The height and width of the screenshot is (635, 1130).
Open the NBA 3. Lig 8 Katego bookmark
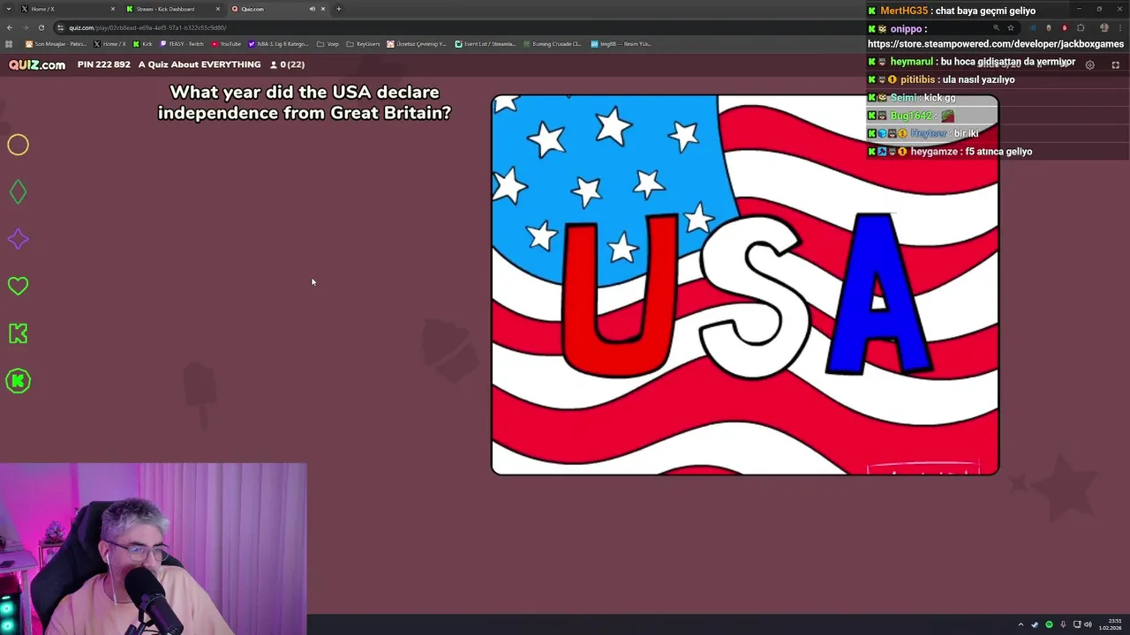click(x=278, y=44)
